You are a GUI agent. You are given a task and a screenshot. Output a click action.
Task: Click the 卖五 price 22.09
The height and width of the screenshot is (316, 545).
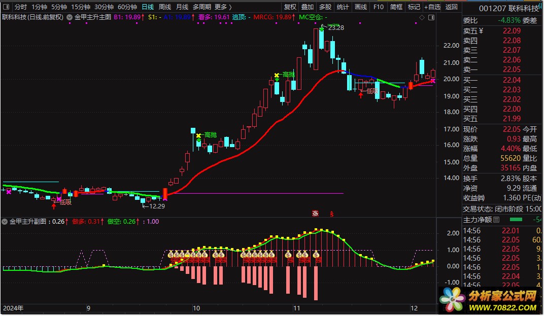[x=512, y=31]
